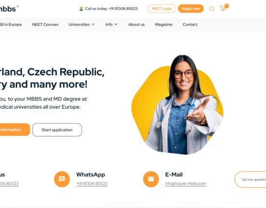Open the Magazine menu item
This screenshot has height=208, width=266.
(x=164, y=25)
